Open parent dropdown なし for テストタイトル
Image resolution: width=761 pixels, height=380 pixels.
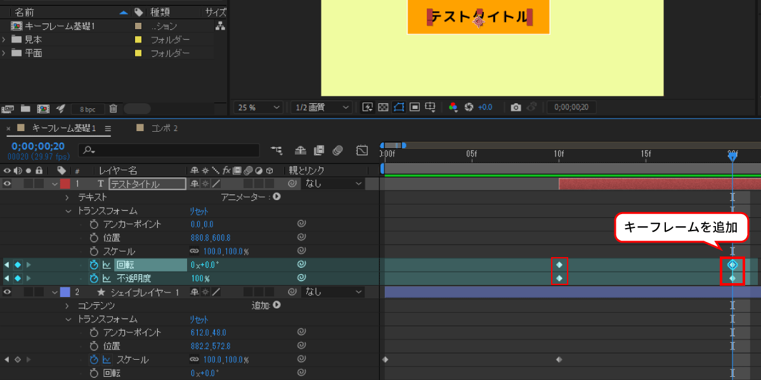334,184
